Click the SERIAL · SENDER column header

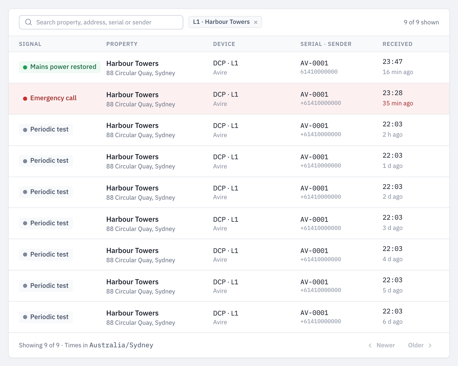[326, 44]
